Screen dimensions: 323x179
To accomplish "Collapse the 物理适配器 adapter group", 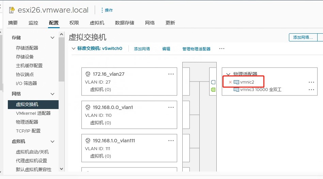I will click(x=228, y=74).
